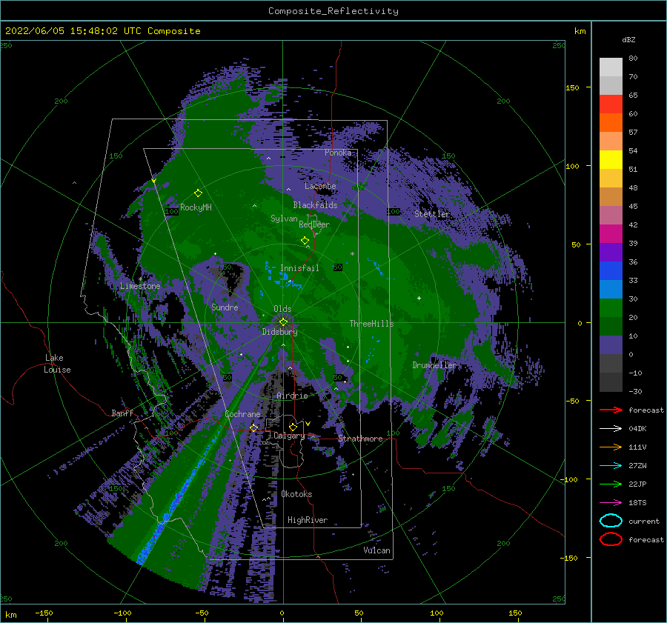Click the RockyMH station label
Screen dimensions: 667x623
196,207
